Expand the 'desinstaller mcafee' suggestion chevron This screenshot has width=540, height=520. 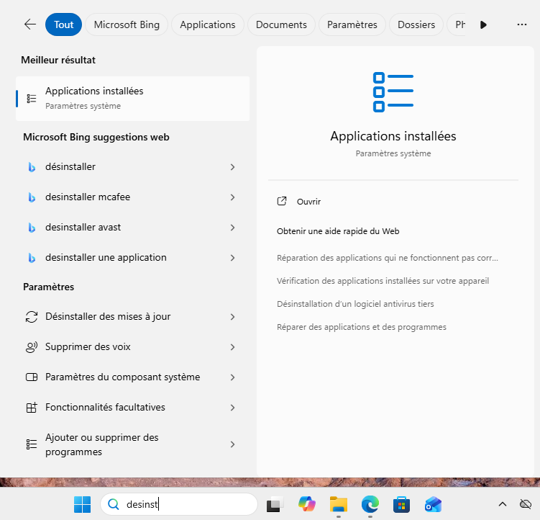point(232,197)
